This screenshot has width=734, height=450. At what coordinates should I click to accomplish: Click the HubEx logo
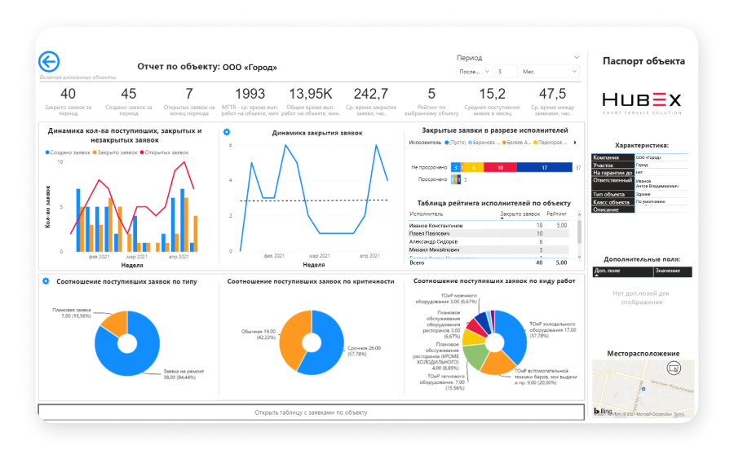tap(641, 101)
